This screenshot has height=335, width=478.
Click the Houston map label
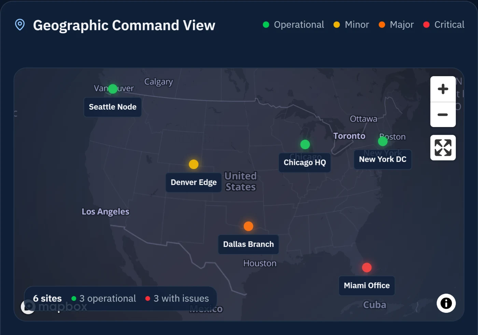point(260,263)
